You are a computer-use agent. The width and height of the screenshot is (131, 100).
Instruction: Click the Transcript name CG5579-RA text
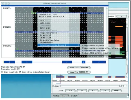coord(13,67)
